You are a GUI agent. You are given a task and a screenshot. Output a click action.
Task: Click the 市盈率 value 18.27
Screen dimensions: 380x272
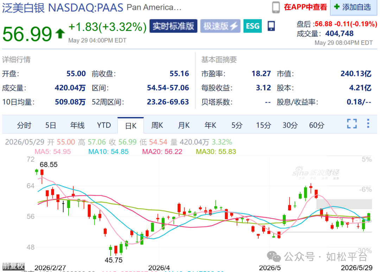point(261,73)
